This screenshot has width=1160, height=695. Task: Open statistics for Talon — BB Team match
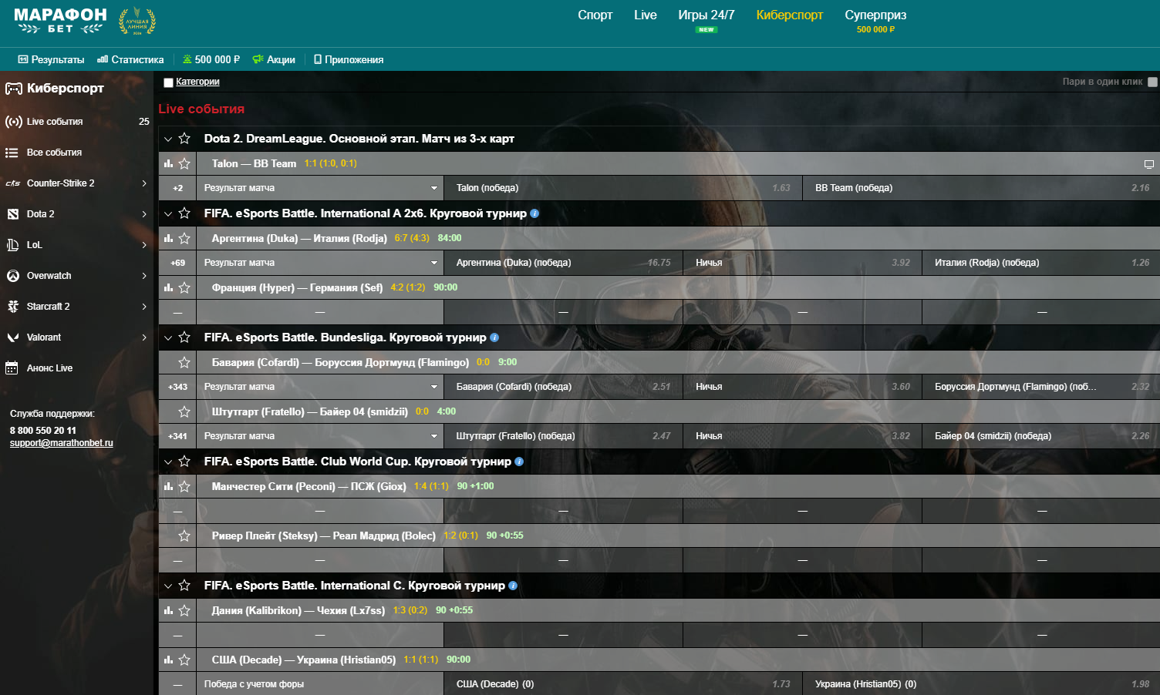tap(168, 163)
